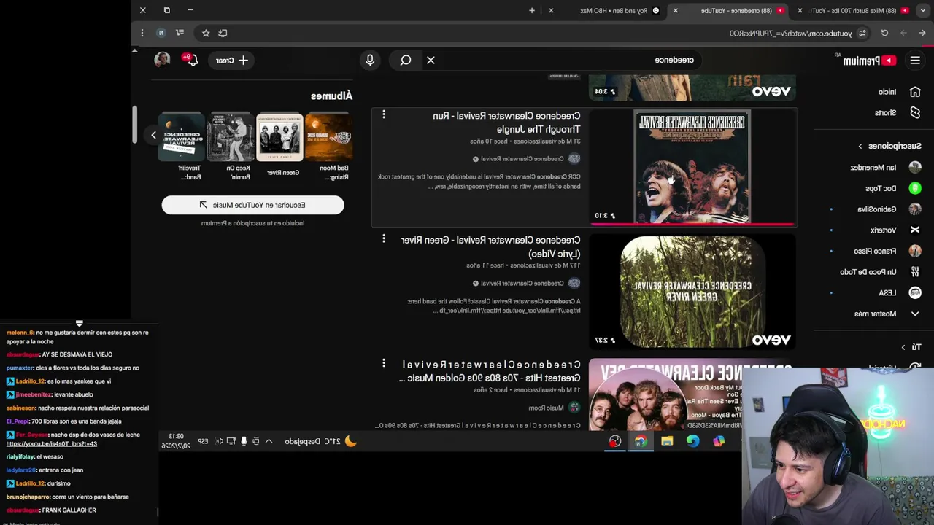Open options menu for 'Greatest Hits' video
Image resolution: width=934 pixels, height=525 pixels.
384,362
